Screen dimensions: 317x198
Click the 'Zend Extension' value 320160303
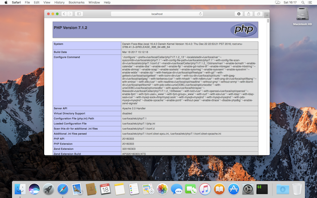129,149
